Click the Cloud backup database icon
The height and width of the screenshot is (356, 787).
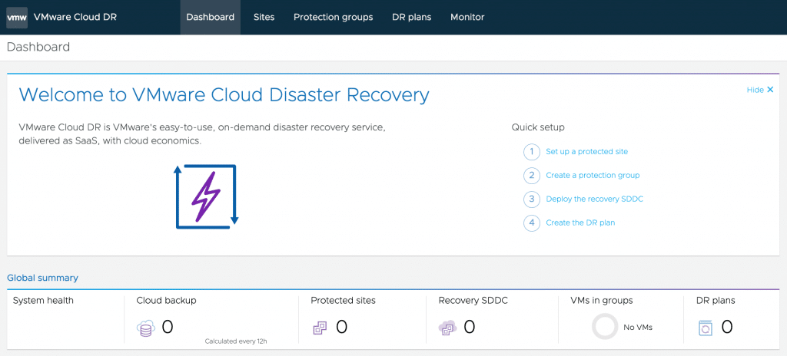(146, 329)
